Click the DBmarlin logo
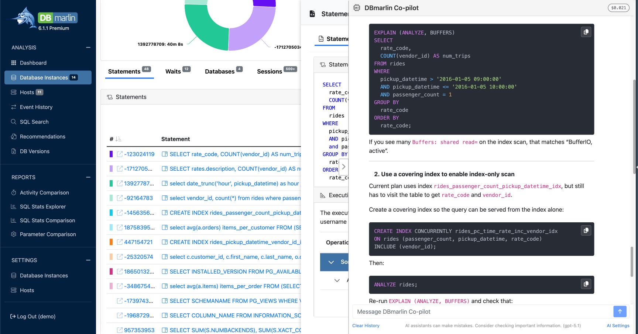This screenshot has width=638, height=334. 45,19
